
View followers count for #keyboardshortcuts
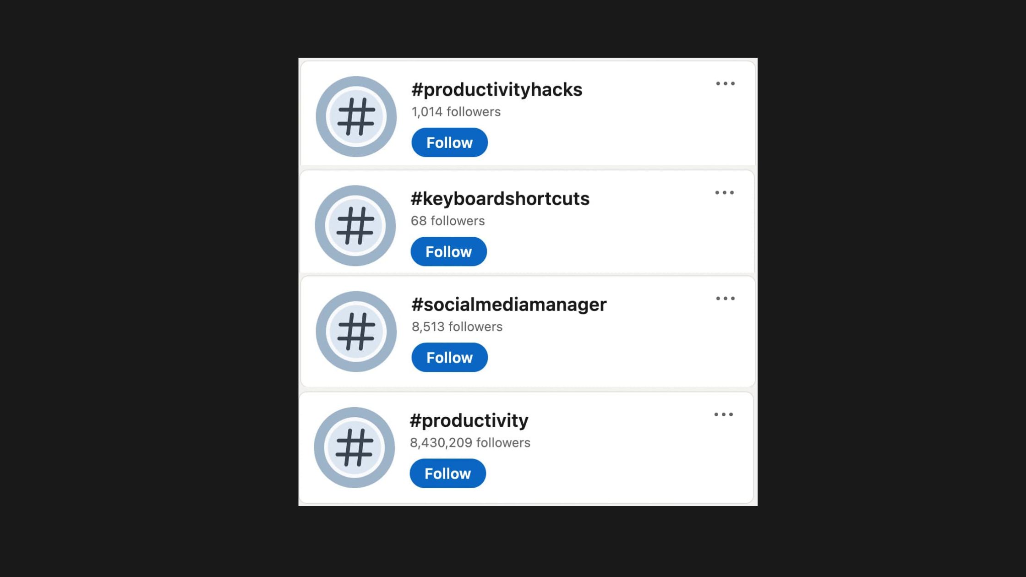[x=448, y=220]
